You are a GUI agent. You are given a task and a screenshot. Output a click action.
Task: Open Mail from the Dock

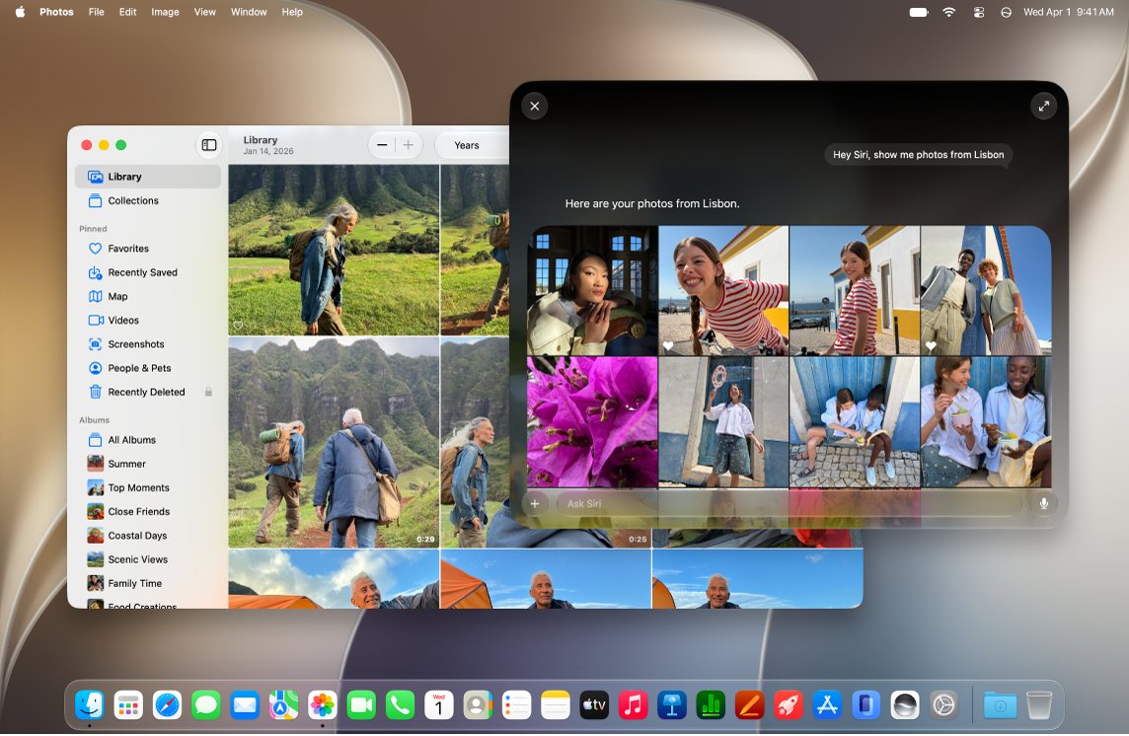(245, 705)
